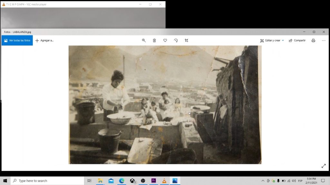Open the clock showing 5:34 PM
Screen dimensions: 330x185
point(311,181)
